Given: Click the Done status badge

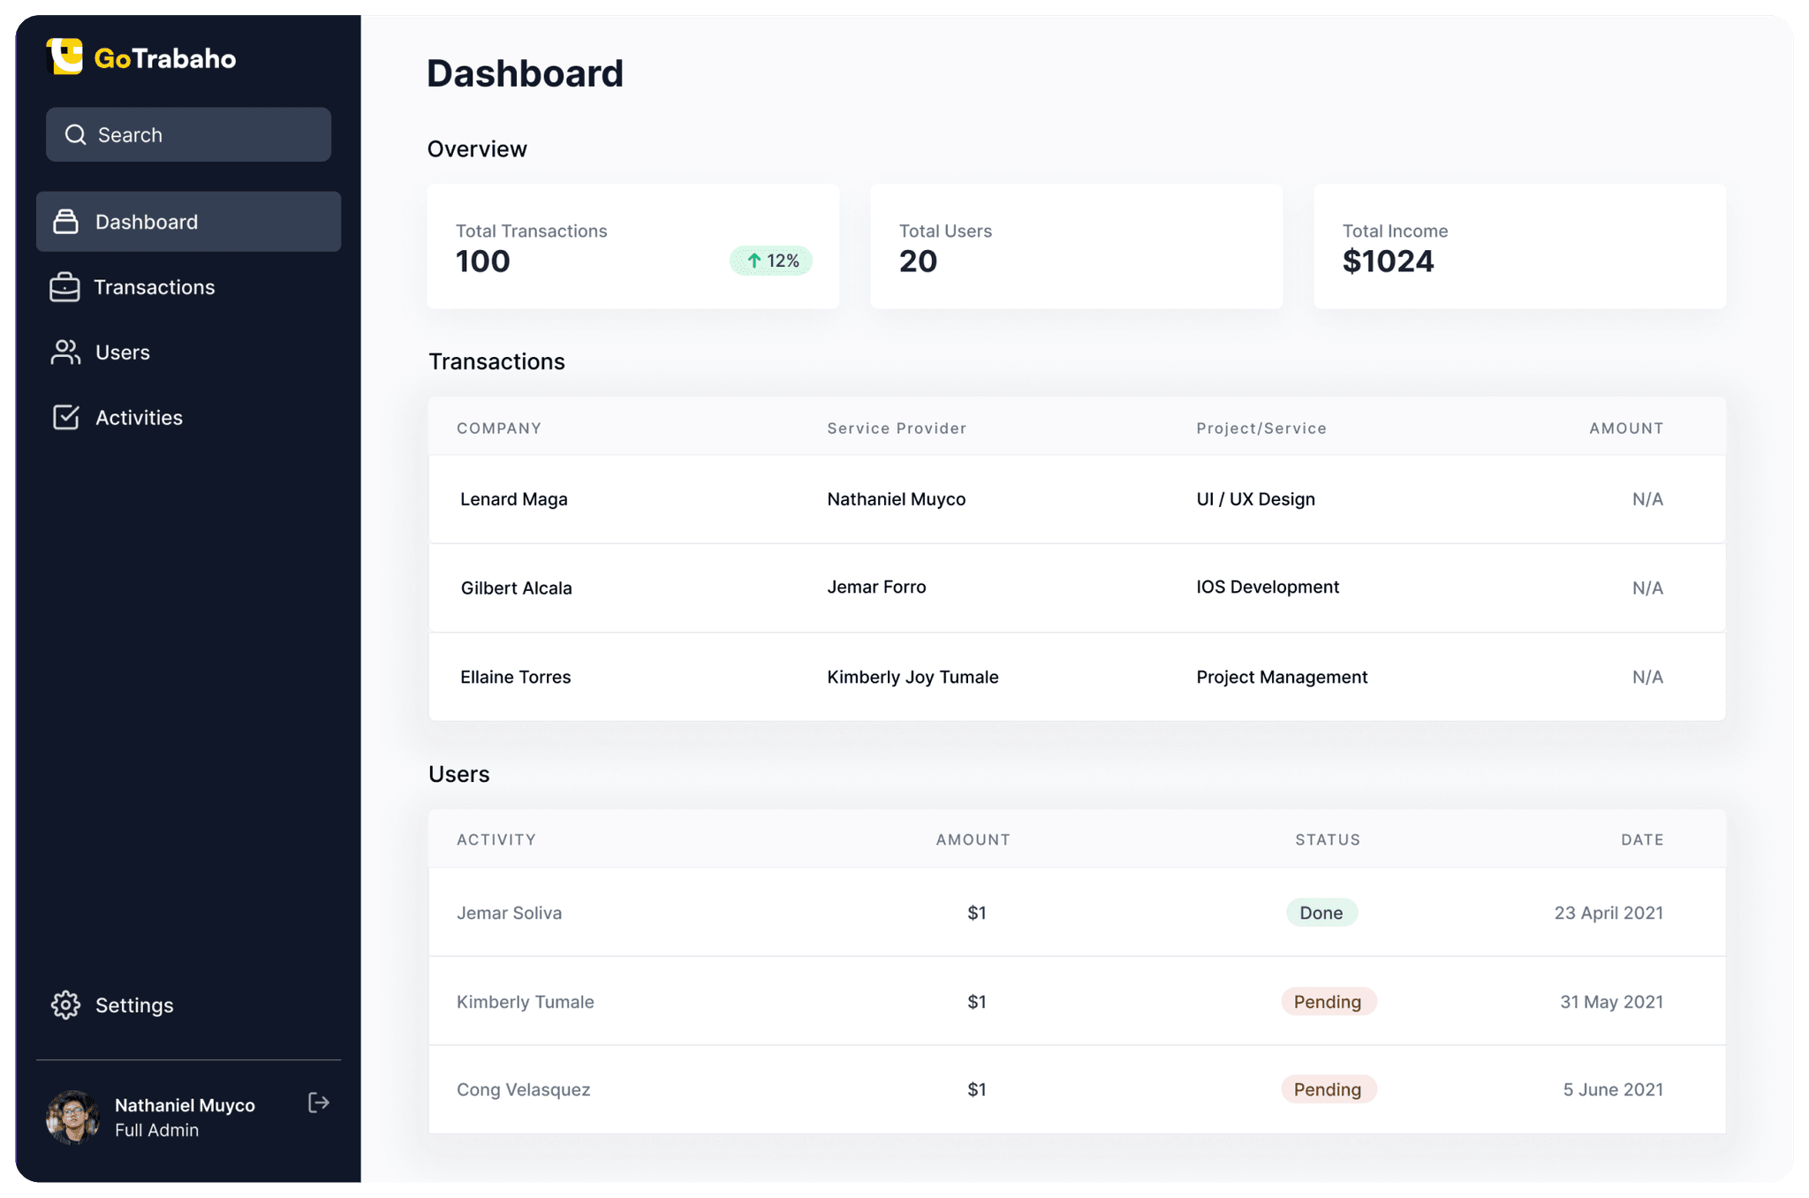Looking at the screenshot, I should pos(1321,913).
